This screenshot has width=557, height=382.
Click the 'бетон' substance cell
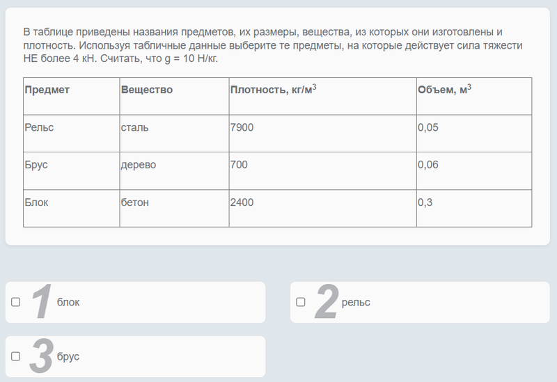click(x=135, y=203)
